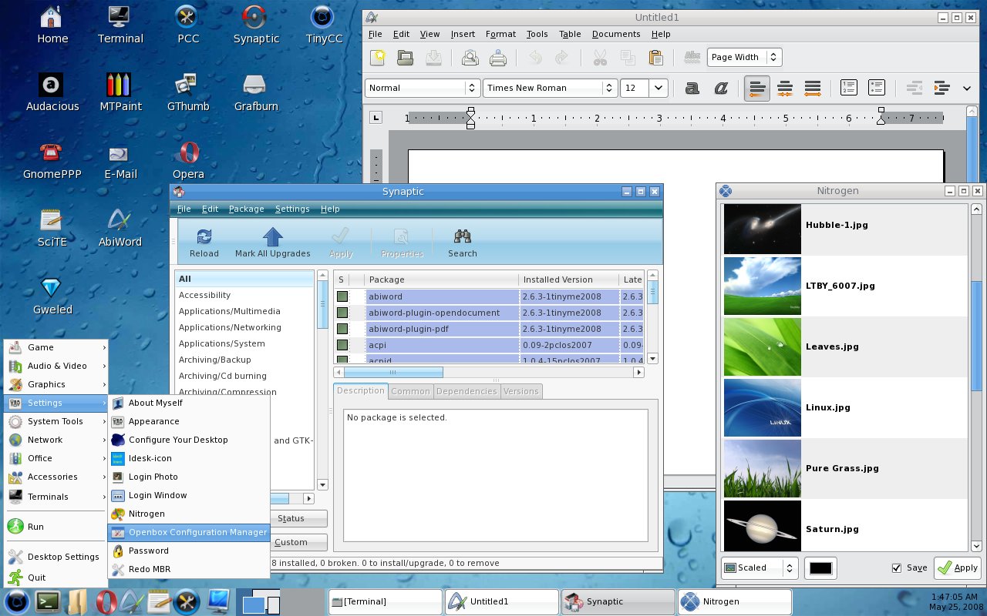This screenshot has width=987, height=616.
Task: Open the Settings menu in Synaptic
Action: pyautogui.click(x=292, y=209)
